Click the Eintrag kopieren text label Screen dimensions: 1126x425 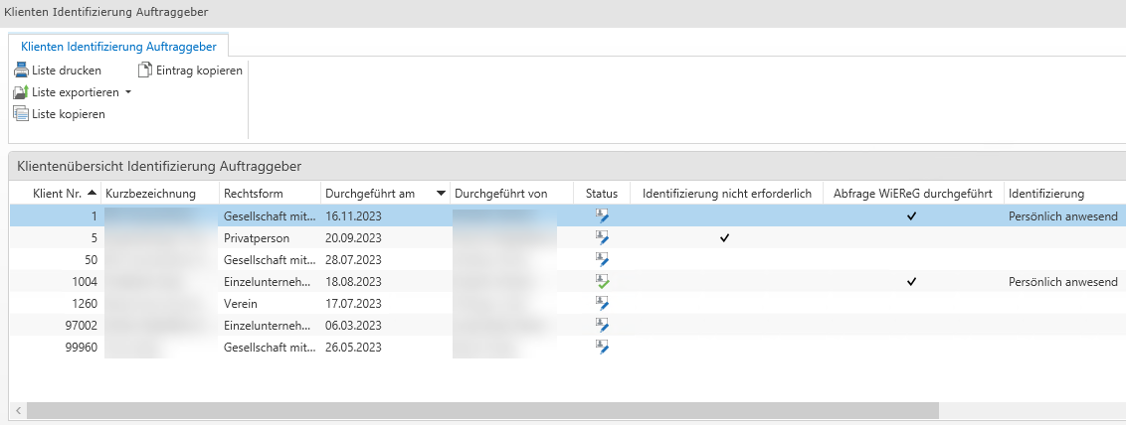(199, 70)
